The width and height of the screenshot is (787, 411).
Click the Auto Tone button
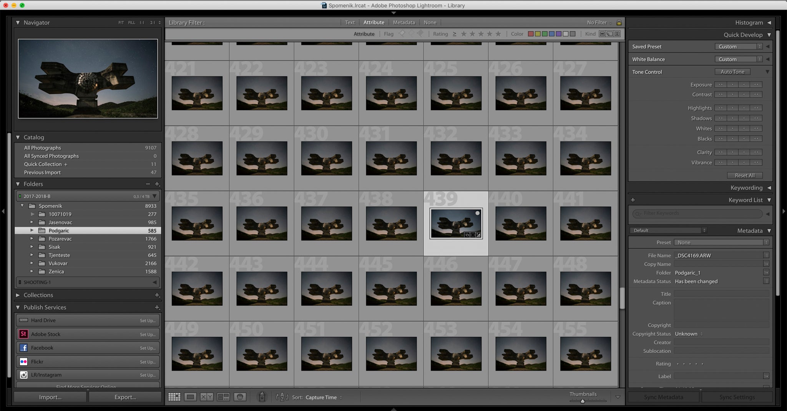tap(732, 71)
